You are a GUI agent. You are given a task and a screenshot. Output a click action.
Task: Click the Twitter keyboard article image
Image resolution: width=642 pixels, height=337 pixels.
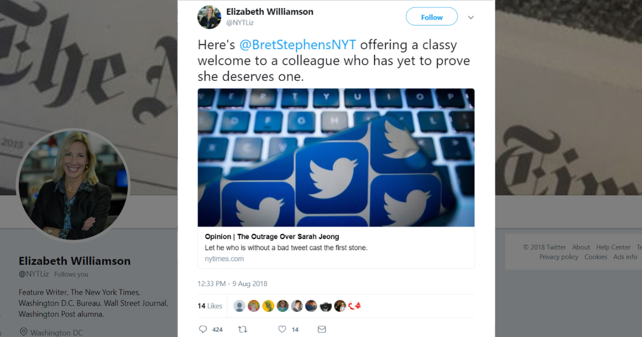click(336, 157)
